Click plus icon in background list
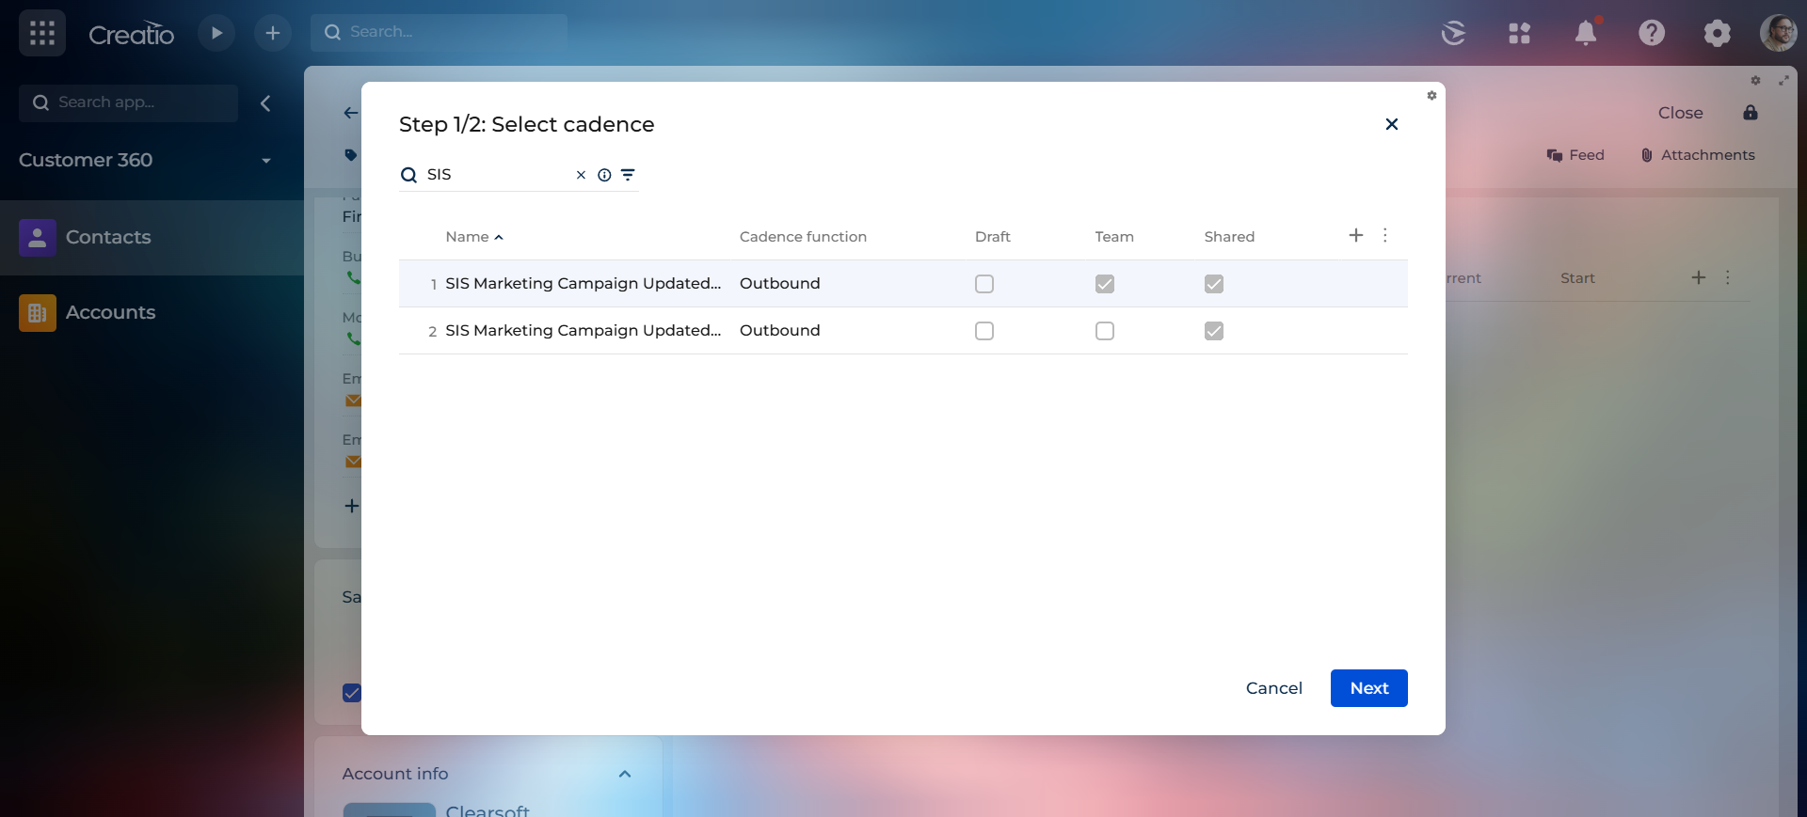Image resolution: width=1807 pixels, height=817 pixels. pyautogui.click(x=1699, y=277)
